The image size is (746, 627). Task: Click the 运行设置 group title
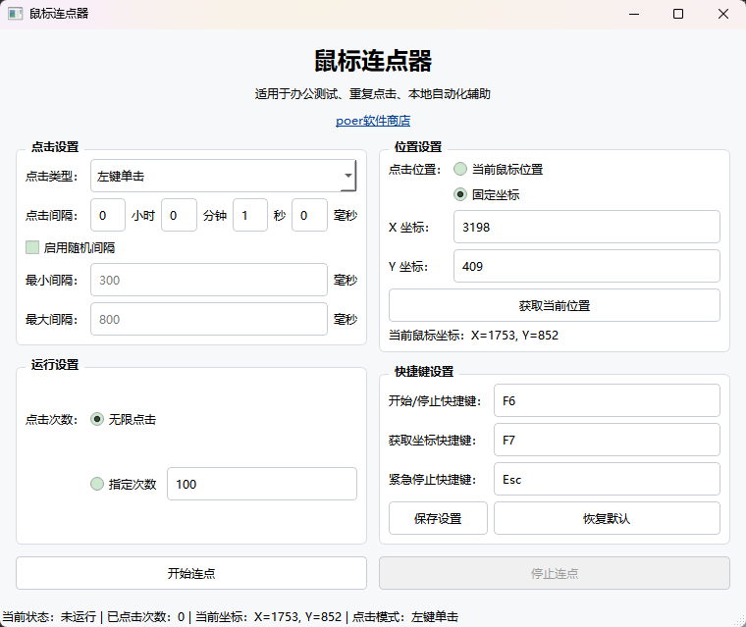tap(55, 364)
